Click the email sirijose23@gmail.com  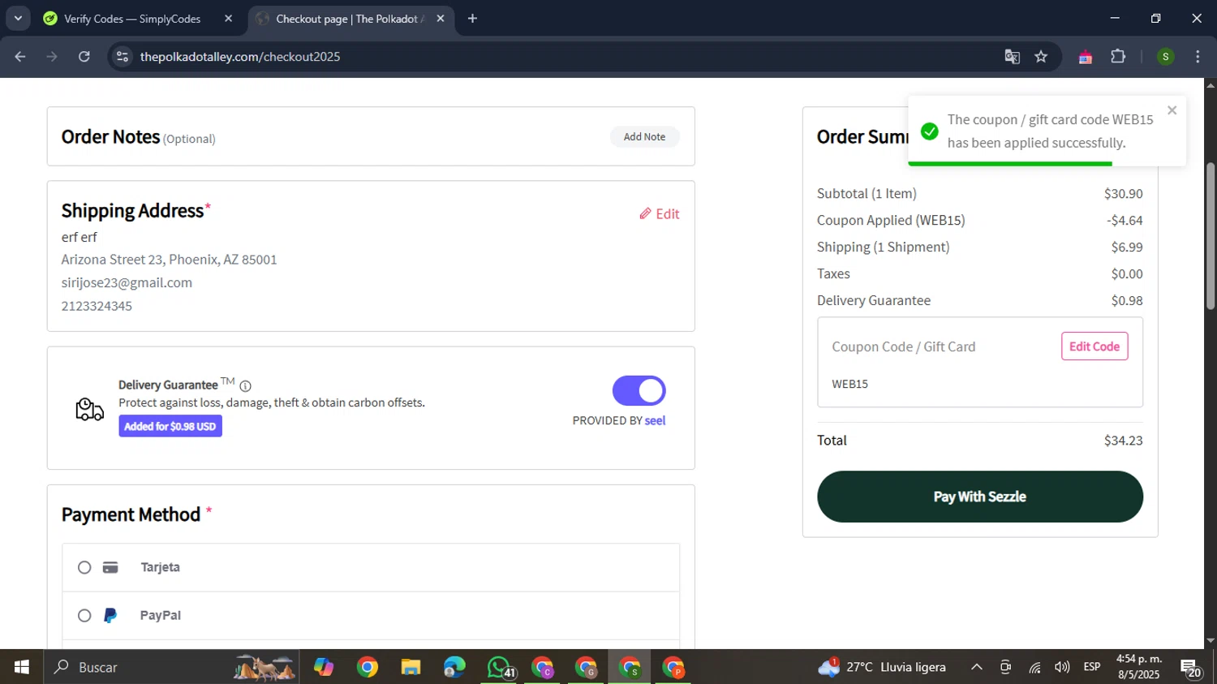[127, 283]
